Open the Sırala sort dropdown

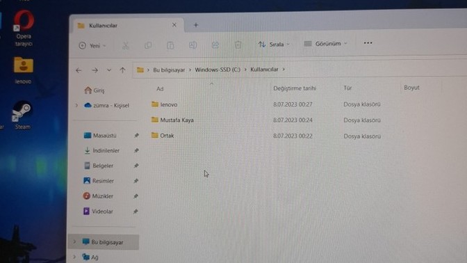(274, 45)
